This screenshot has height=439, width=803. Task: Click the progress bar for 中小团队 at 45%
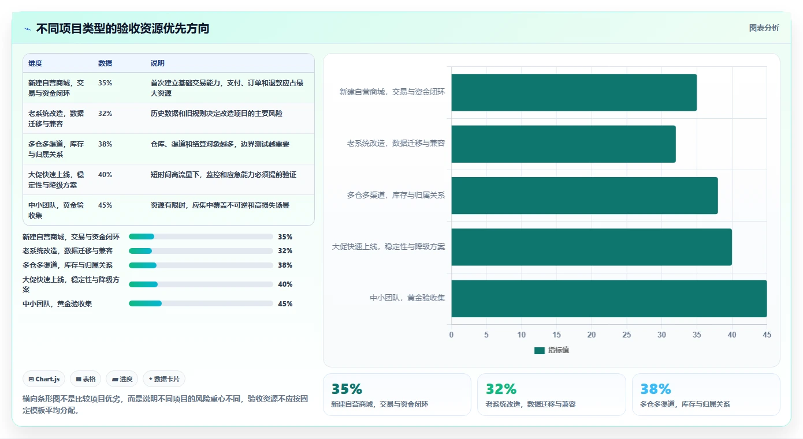201,303
